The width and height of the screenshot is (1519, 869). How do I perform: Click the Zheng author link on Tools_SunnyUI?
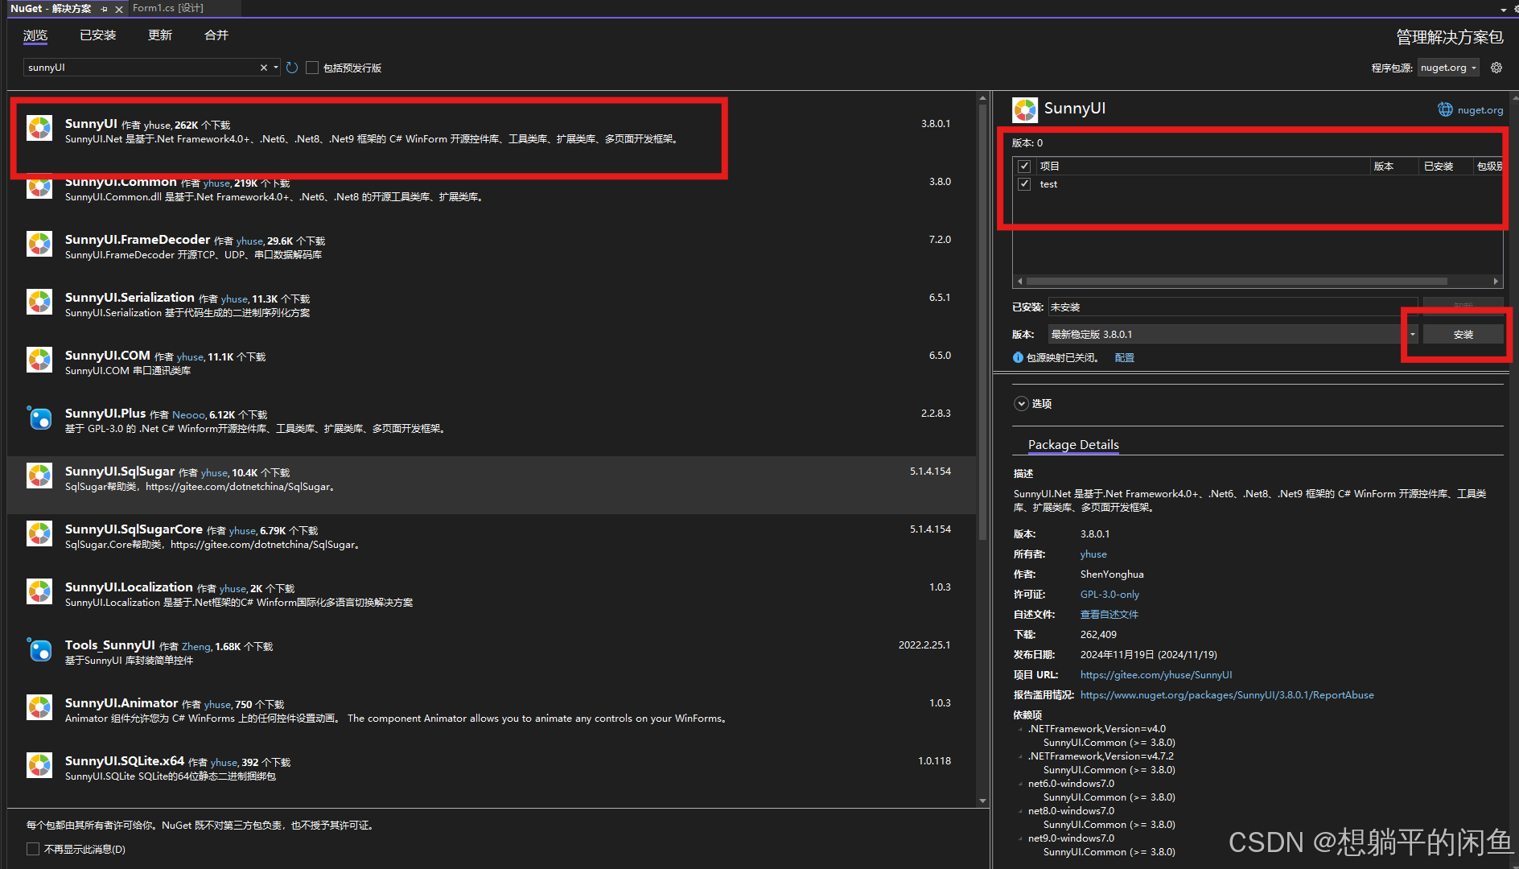click(x=196, y=647)
